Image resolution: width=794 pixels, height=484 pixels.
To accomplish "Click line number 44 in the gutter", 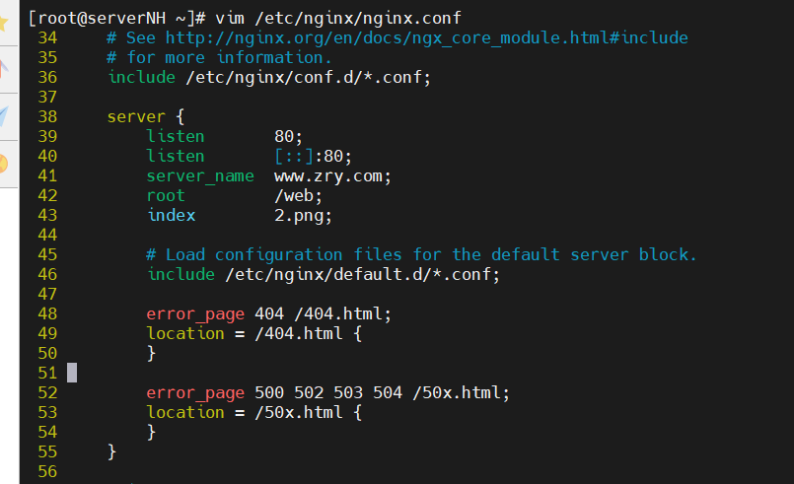I will [47, 236].
